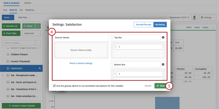Click the key icon on Satisfaction row
219x109 pixels.
[x=40, y=68]
